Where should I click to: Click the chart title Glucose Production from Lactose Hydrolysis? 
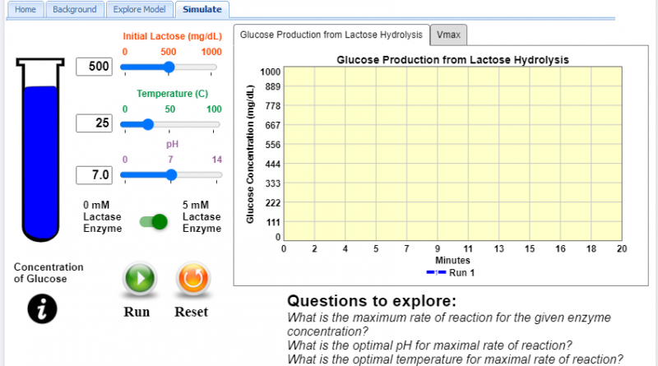(452, 60)
